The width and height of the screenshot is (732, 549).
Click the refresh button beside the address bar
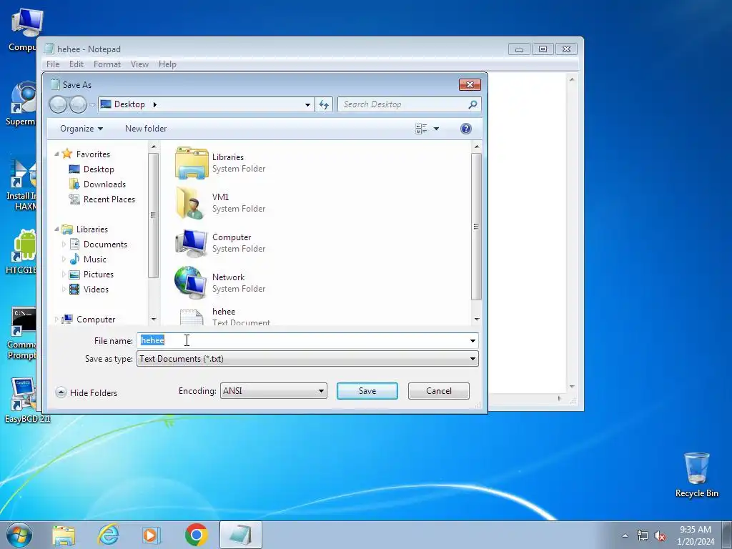pyautogui.click(x=324, y=104)
